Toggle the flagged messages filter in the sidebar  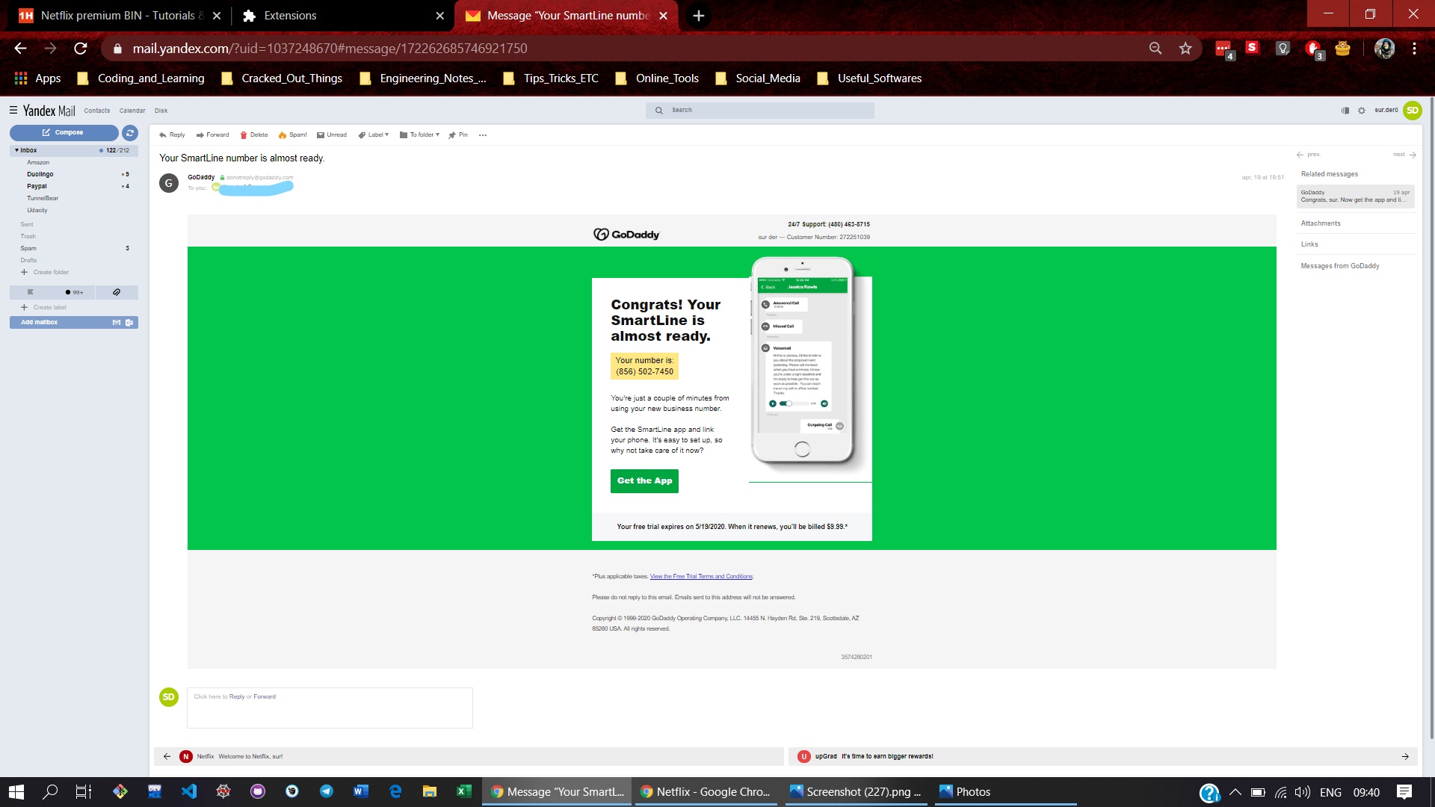click(31, 292)
